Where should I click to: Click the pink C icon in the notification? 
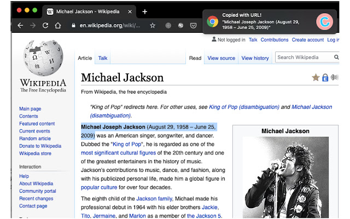click(x=324, y=22)
